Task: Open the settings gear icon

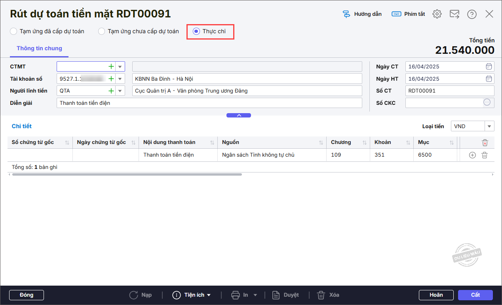Action: pyautogui.click(x=437, y=14)
